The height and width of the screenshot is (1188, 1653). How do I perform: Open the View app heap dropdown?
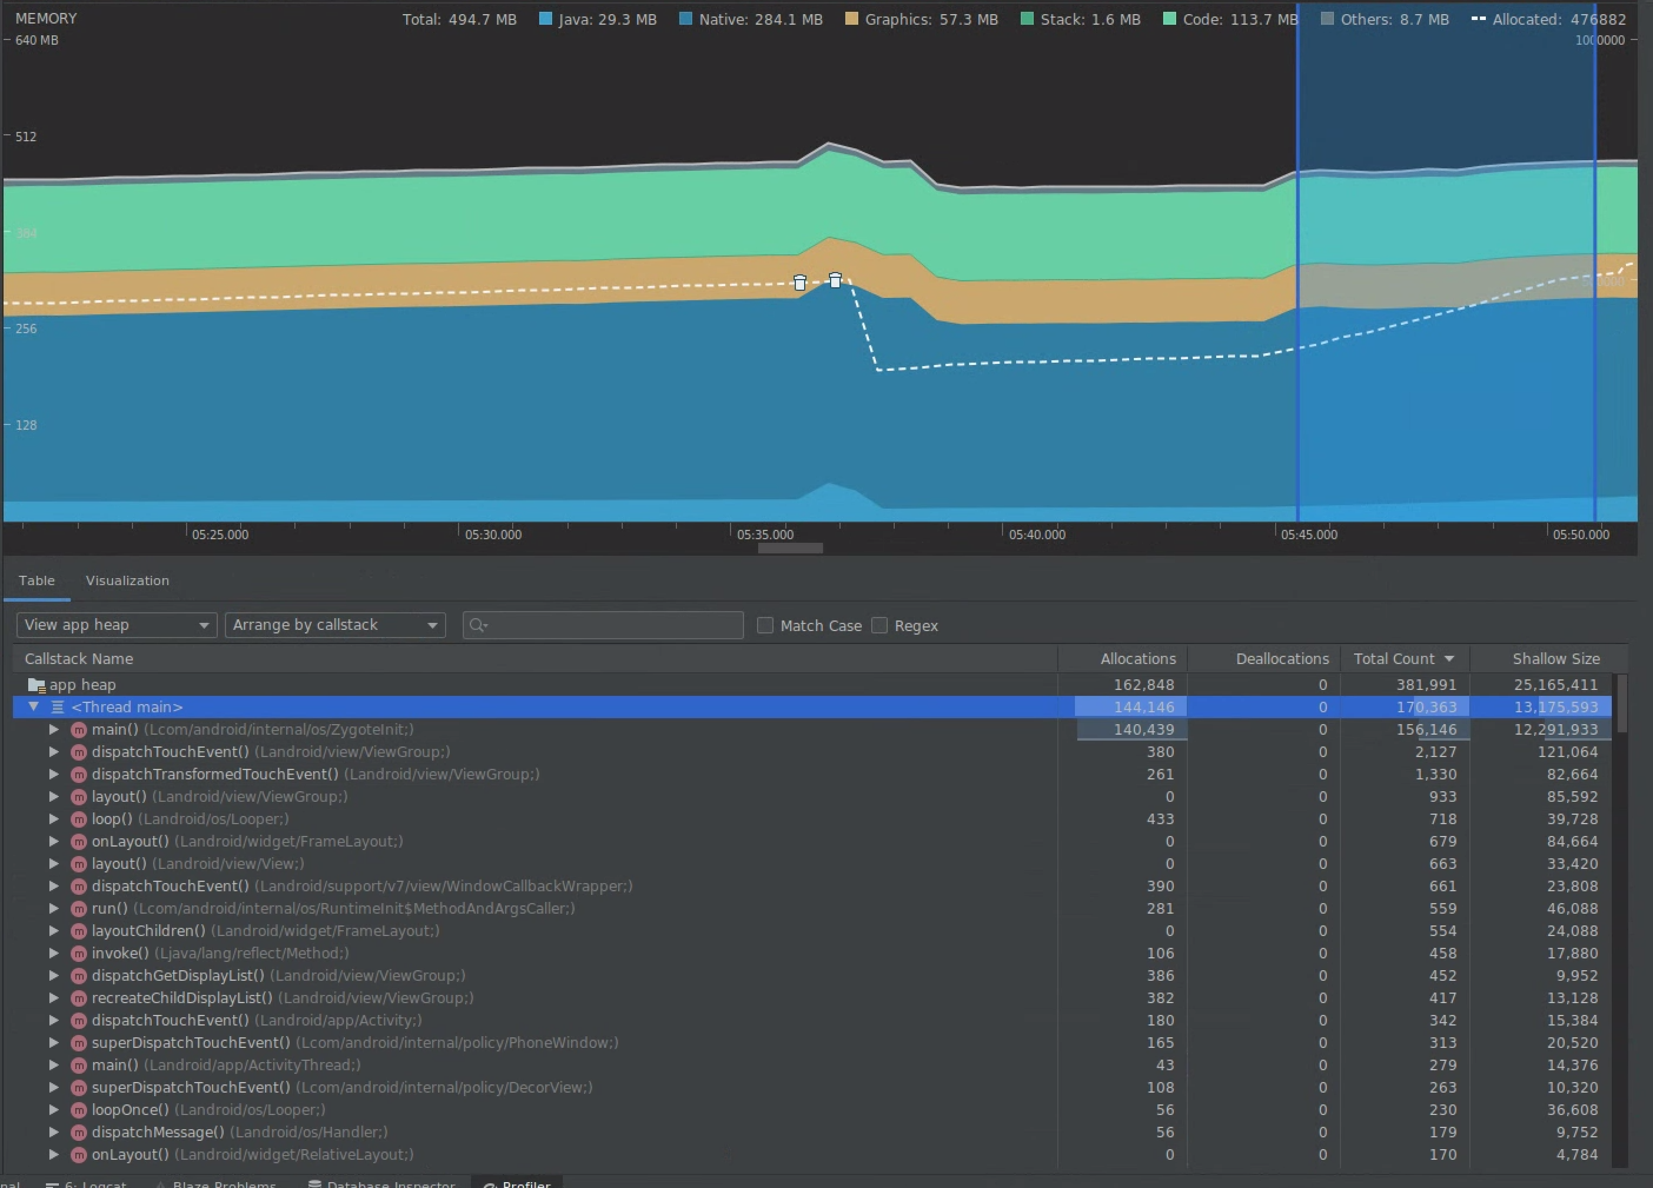click(x=114, y=625)
